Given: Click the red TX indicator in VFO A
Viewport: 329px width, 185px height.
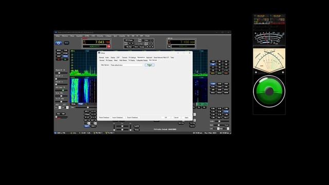Looking at the screenshot, I should tap(108, 46).
